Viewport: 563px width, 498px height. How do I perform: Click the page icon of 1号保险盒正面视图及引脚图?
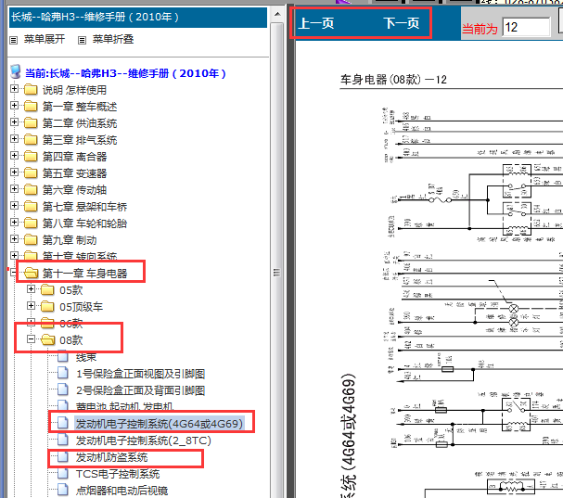(63, 373)
